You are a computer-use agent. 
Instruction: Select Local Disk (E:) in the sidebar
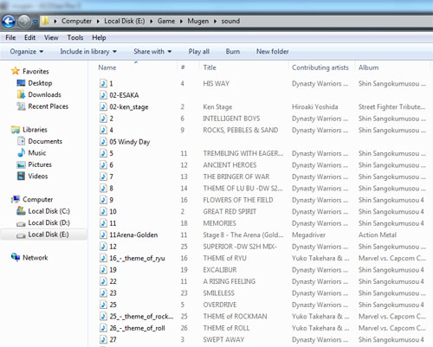click(x=44, y=235)
